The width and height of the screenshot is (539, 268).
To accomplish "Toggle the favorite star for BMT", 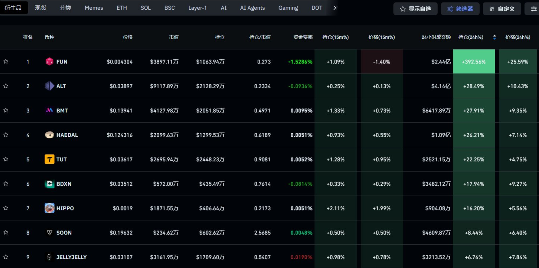I will (x=6, y=110).
